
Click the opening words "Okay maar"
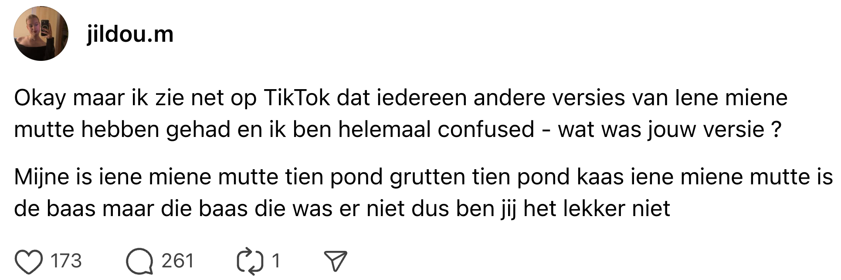coord(69,98)
